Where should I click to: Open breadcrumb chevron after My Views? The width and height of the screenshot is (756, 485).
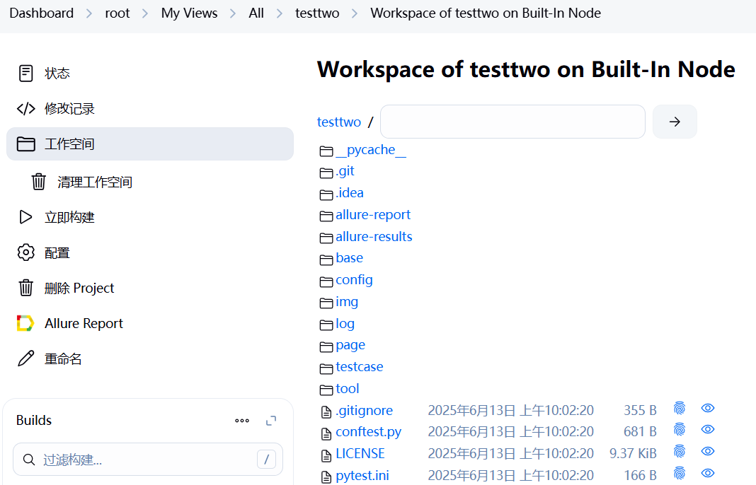(x=233, y=13)
